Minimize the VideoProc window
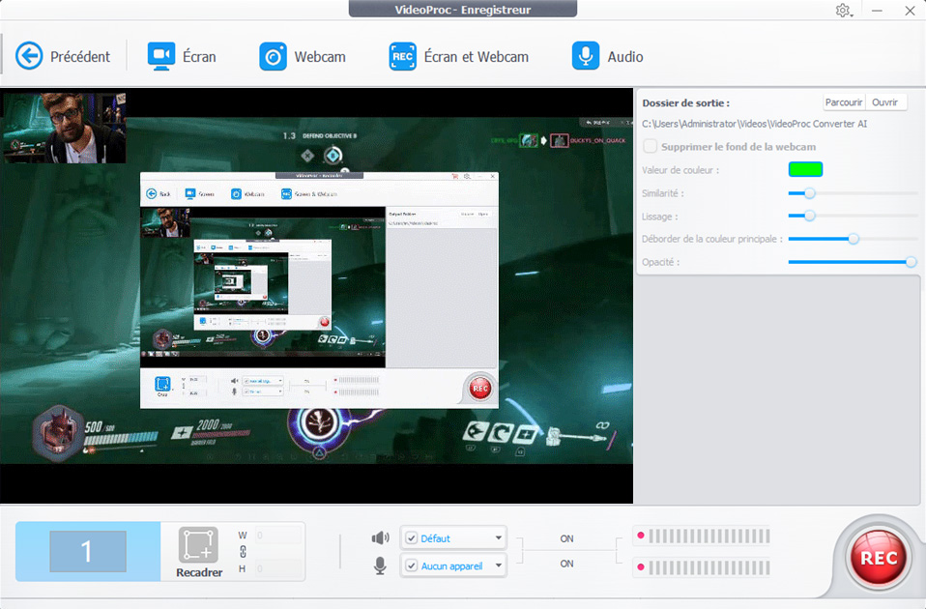The width and height of the screenshot is (926, 609). tap(877, 11)
